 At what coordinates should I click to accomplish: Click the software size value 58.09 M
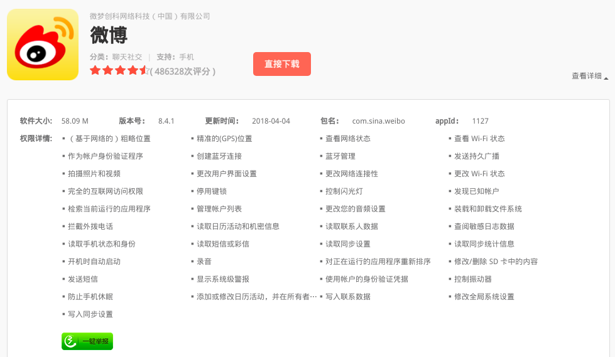[x=75, y=121]
